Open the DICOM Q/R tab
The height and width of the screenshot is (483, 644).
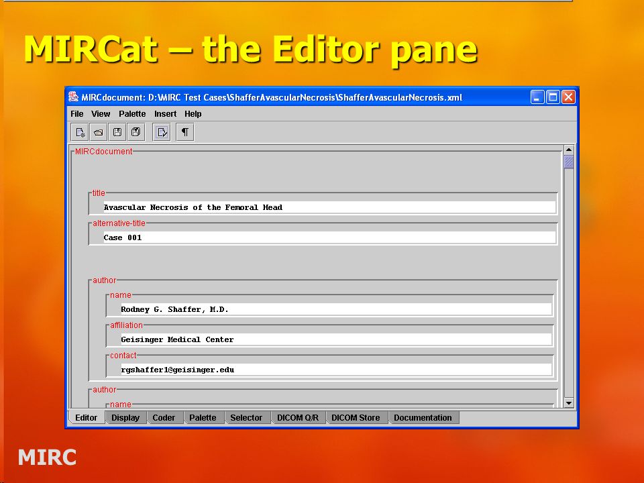[x=298, y=418]
